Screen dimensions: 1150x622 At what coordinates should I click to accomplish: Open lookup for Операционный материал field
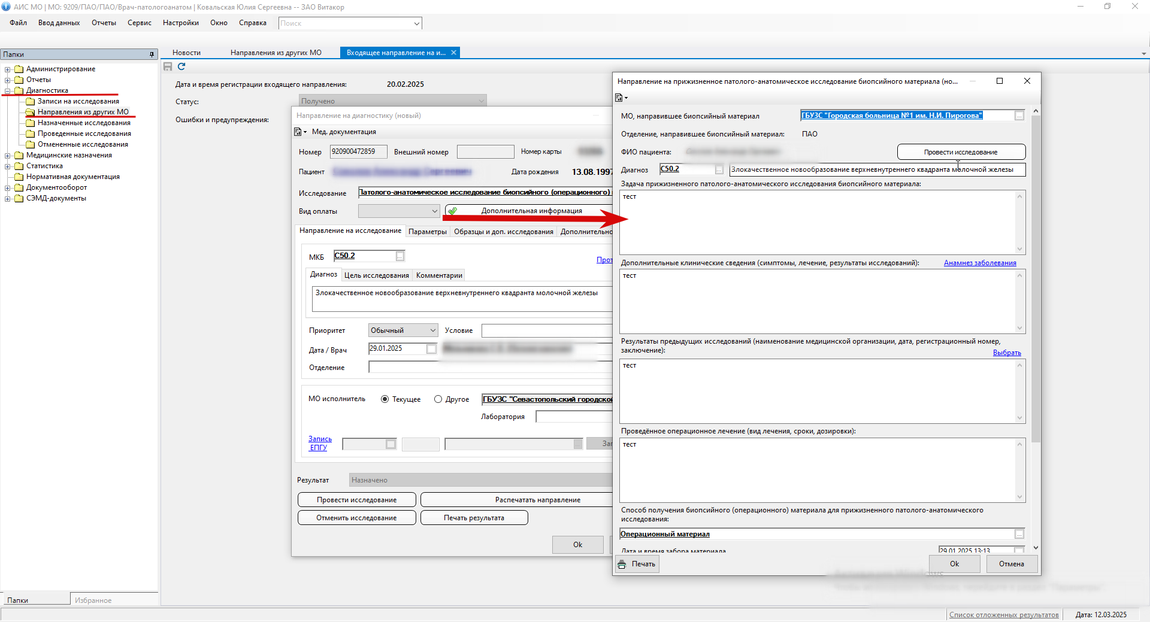(x=1019, y=534)
